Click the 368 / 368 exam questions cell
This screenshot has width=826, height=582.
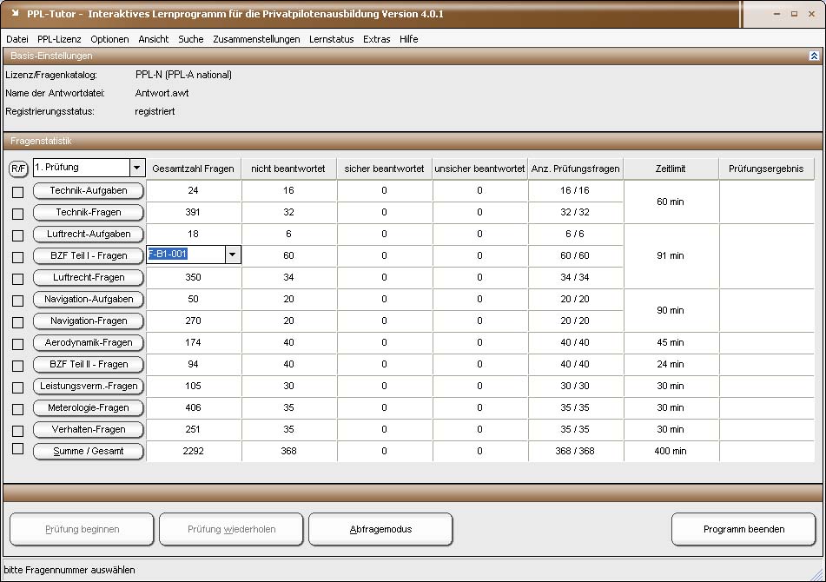tap(575, 452)
